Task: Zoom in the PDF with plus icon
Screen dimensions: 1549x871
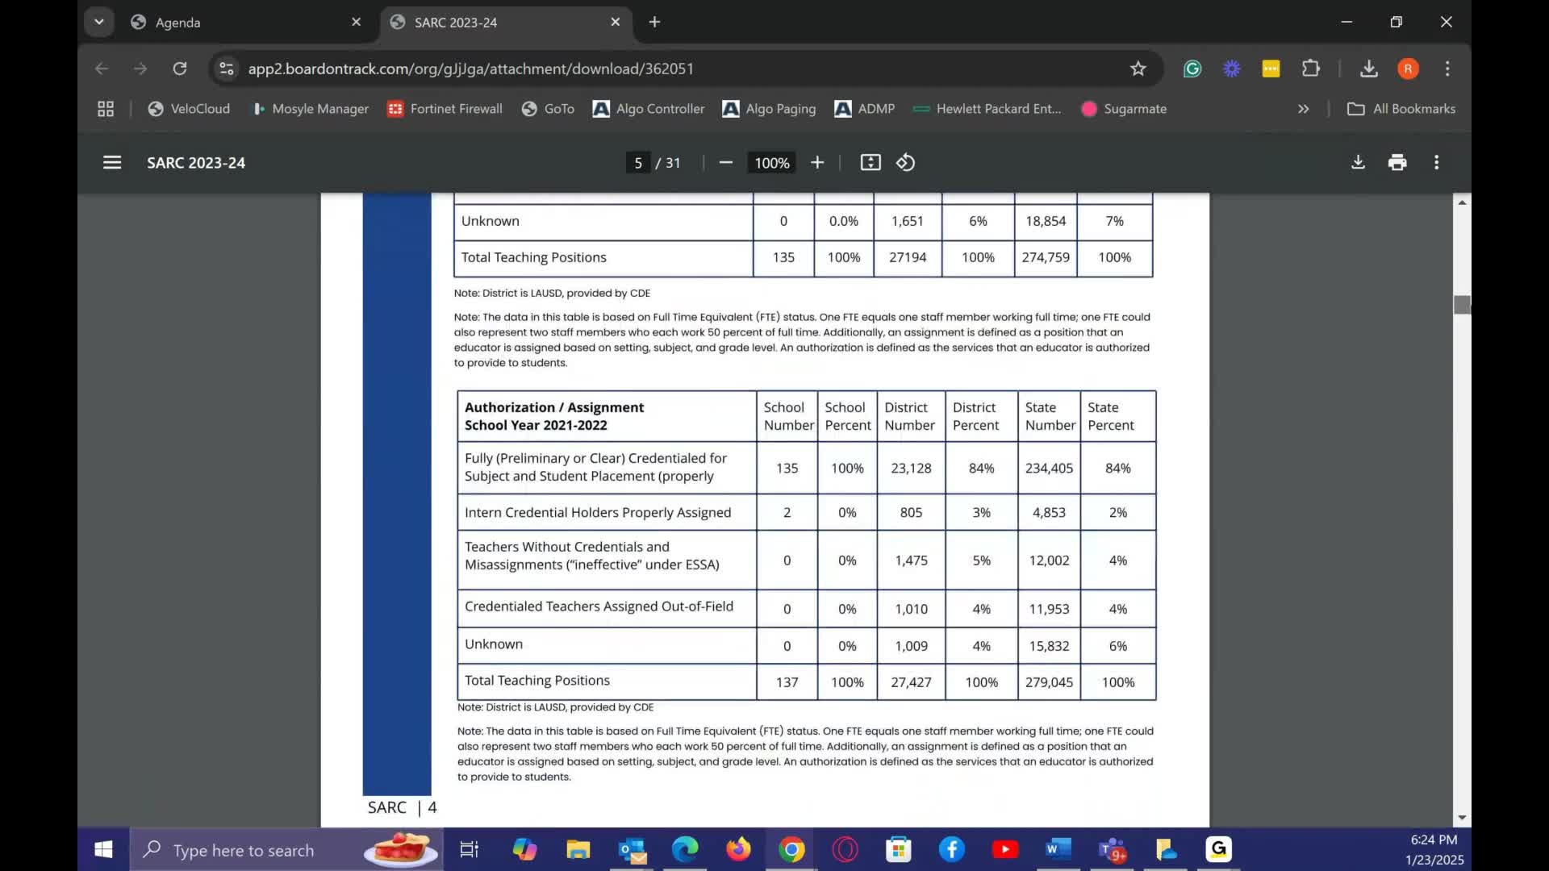Action: (817, 163)
